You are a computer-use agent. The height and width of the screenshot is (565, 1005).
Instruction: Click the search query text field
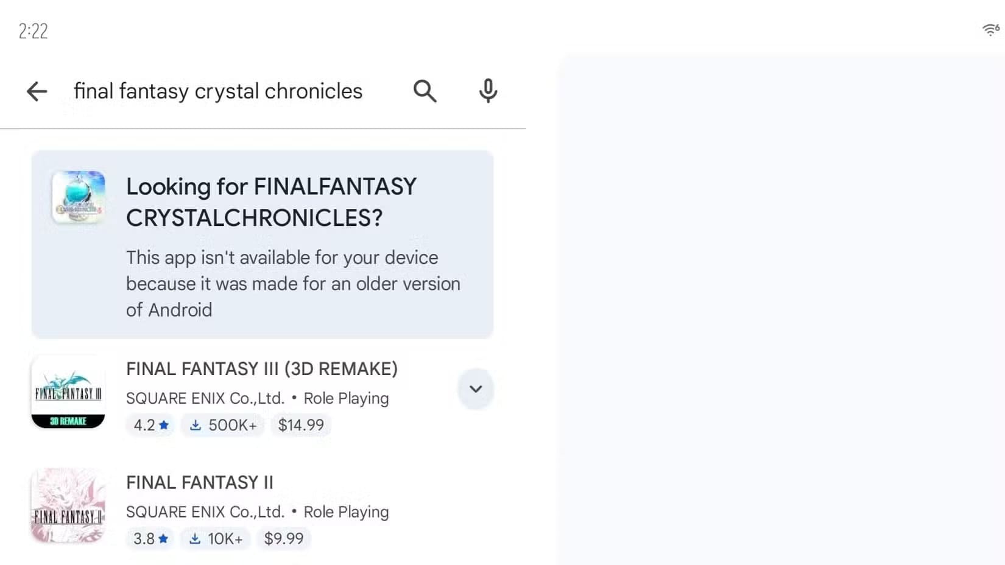[218, 91]
